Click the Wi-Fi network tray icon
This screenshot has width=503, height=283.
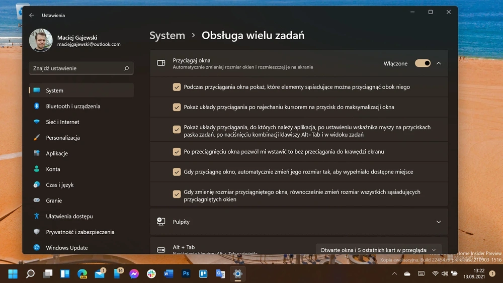coord(435,274)
